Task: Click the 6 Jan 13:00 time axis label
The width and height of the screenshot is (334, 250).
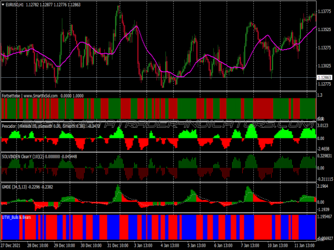Action: pyautogui.click(x=223, y=246)
